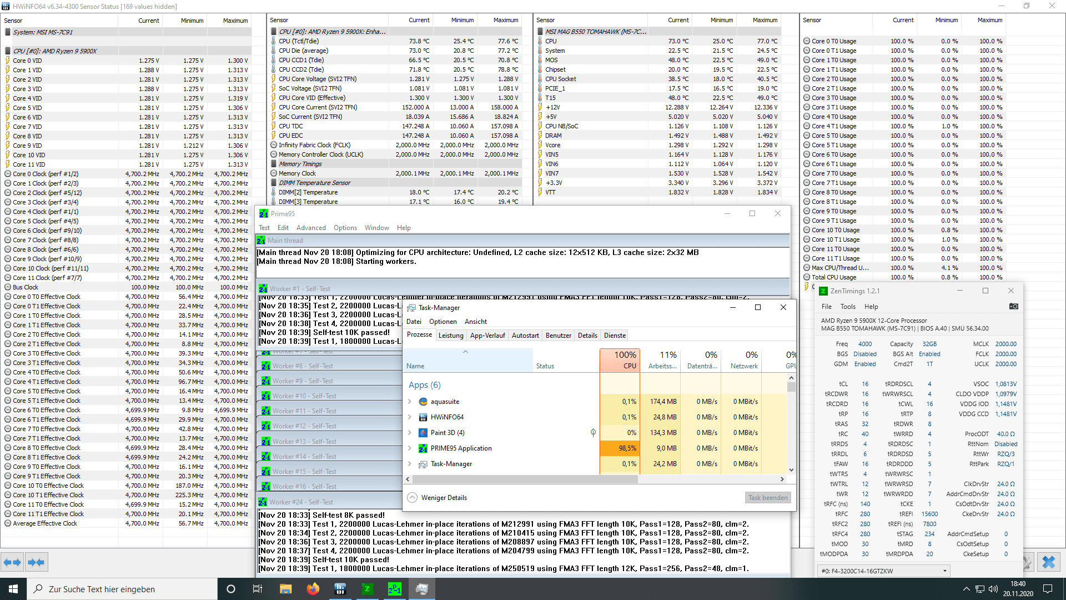Screen dimensions: 1066x600
Task: Open the Advanced menu in Prime95
Action: [x=311, y=228]
